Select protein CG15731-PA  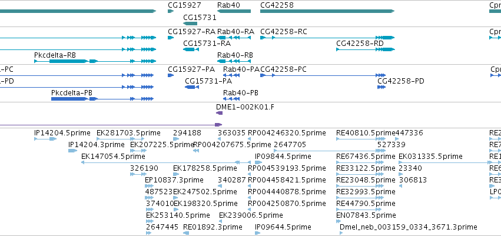pos(192,87)
